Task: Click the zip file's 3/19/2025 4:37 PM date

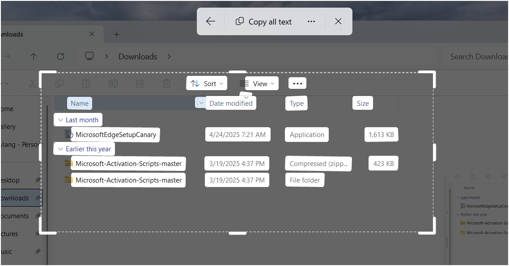Action: click(237, 164)
